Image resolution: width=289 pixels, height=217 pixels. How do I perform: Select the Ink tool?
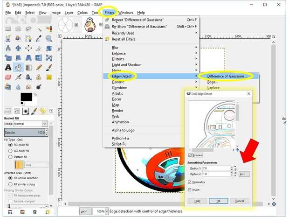pyautogui.click(x=28, y=77)
